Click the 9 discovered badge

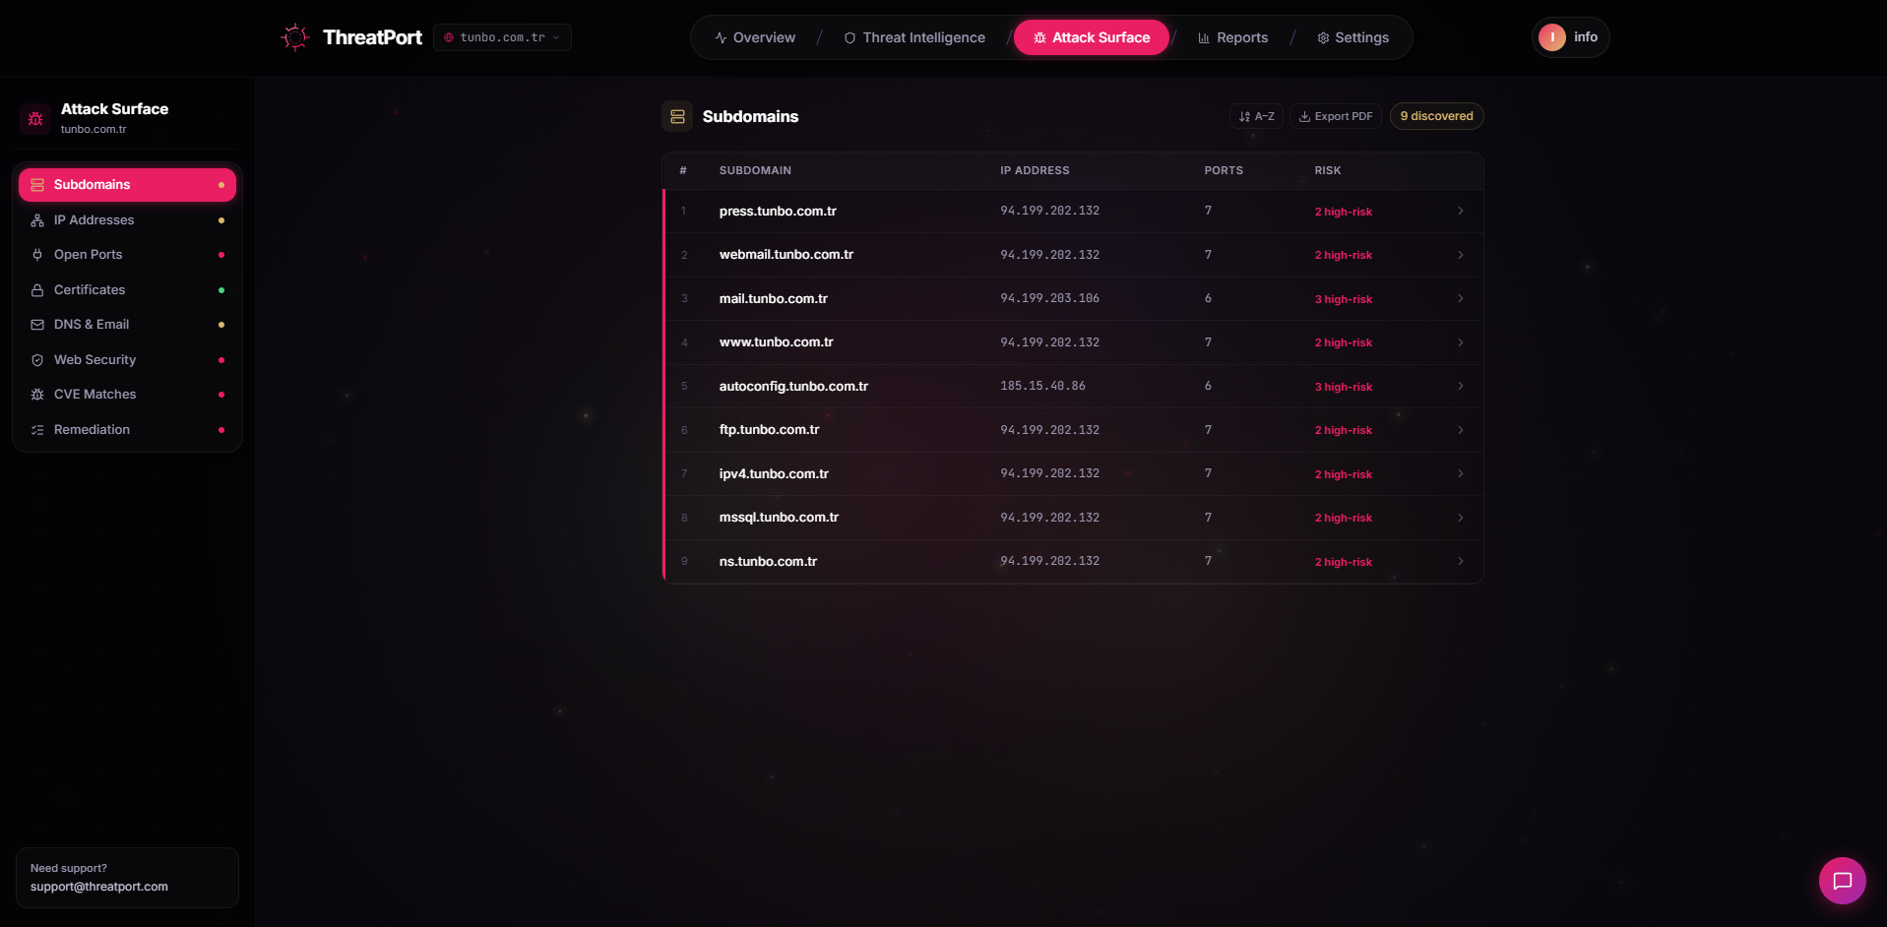coord(1436,116)
